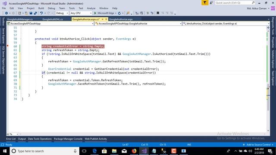Click the Open File toolbar icon
This screenshot has height=155, width=276.
[x=26, y=13]
